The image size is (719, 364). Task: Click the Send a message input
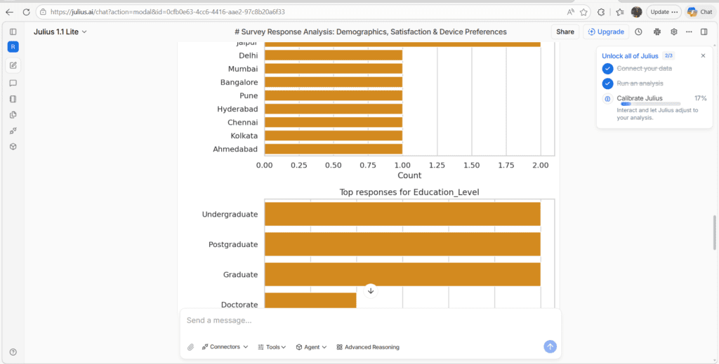coord(371,321)
